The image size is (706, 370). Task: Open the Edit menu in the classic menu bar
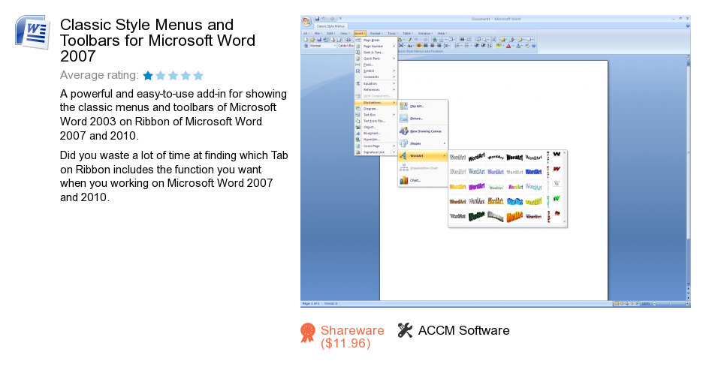tap(331, 33)
